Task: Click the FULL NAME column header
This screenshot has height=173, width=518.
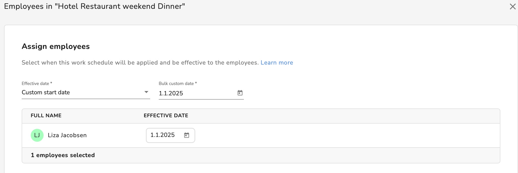Action: click(x=46, y=116)
